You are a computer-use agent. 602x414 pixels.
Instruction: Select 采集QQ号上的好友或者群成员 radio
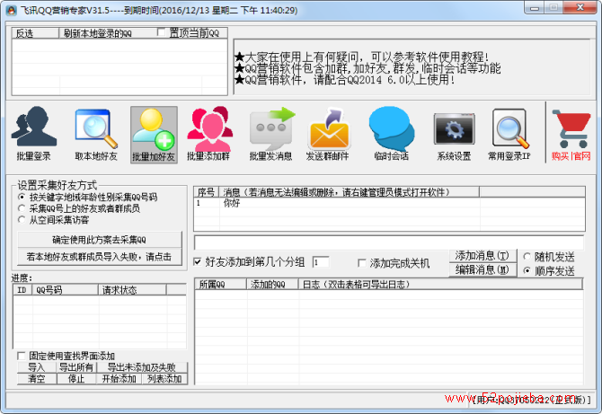tap(22, 208)
